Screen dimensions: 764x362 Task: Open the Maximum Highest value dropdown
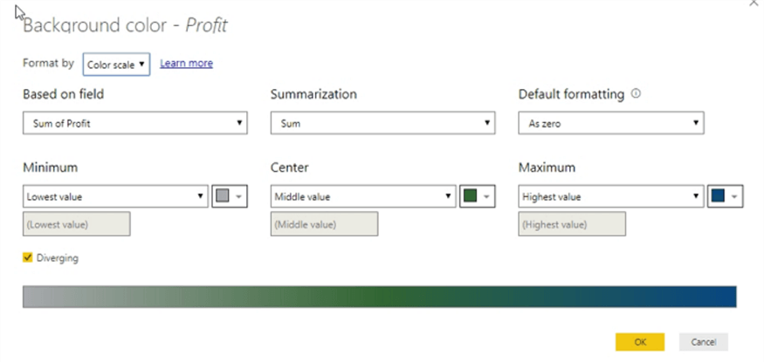(611, 197)
